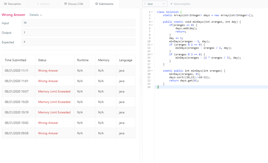
Task: Open the 09:58 Wrong Answer submission
Action: pos(48,133)
